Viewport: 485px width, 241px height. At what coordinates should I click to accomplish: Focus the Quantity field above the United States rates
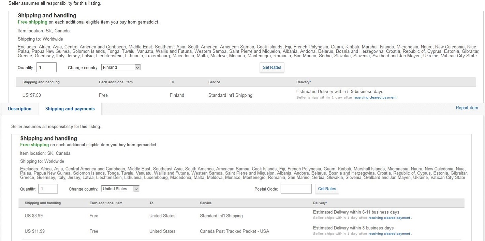pyautogui.click(x=48, y=189)
